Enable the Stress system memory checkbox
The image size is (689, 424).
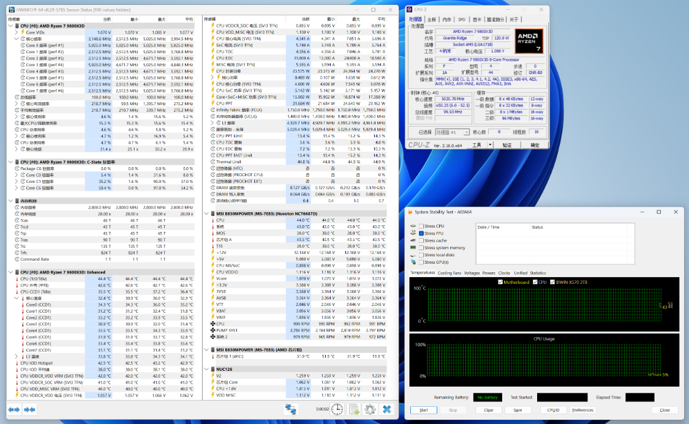(421, 248)
